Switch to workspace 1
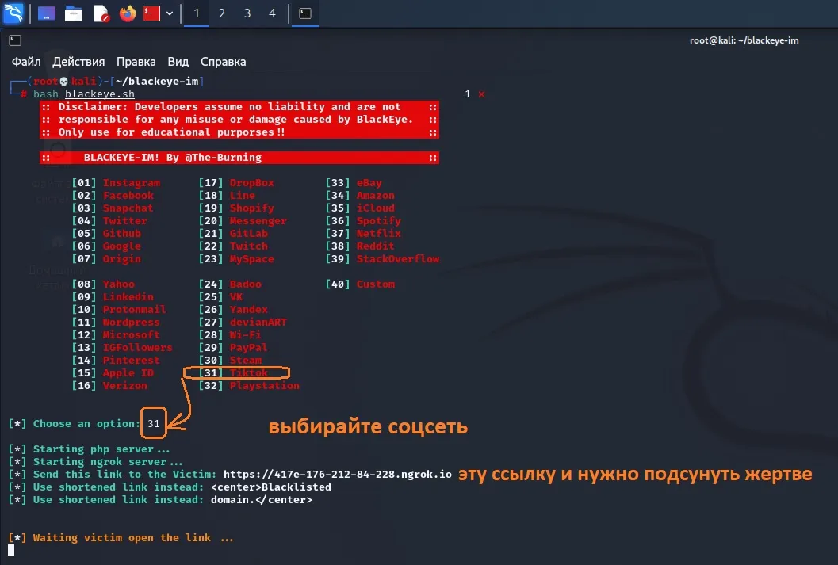 pos(197,13)
